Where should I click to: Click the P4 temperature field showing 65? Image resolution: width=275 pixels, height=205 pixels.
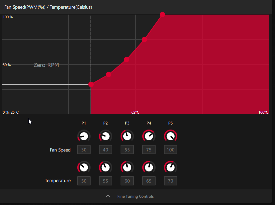pyautogui.click(x=149, y=181)
